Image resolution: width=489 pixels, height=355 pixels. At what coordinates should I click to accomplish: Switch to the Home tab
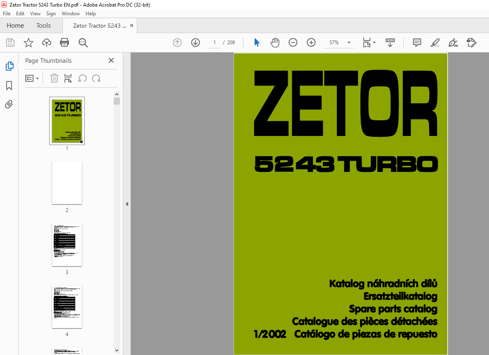[x=15, y=26]
